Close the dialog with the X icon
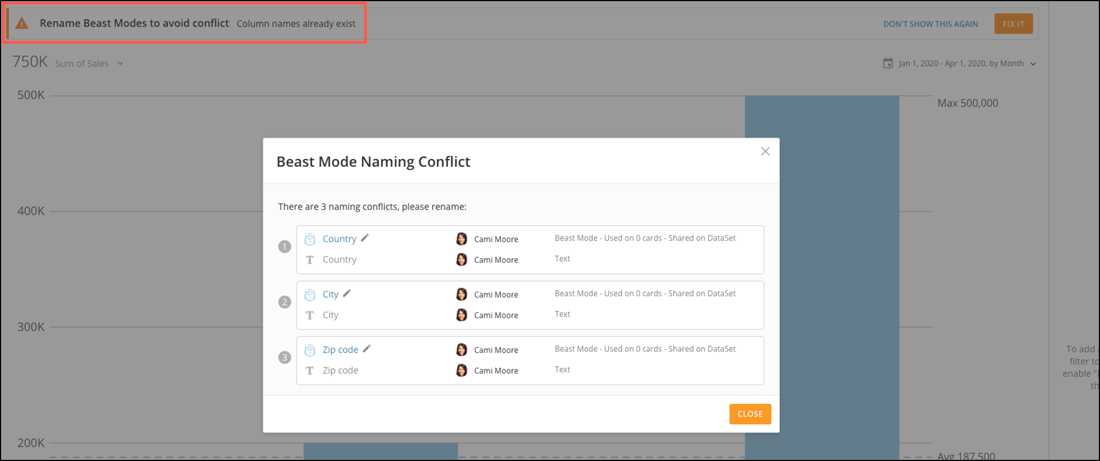The width and height of the screenshot is (1100, 461). pos(765,151)
